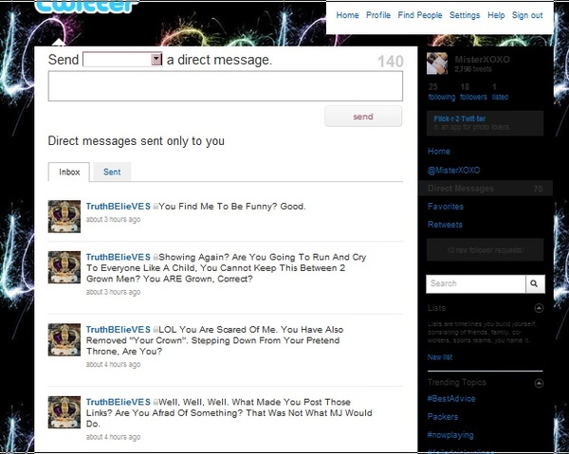View the new follower requests notice

coord(485,251)
